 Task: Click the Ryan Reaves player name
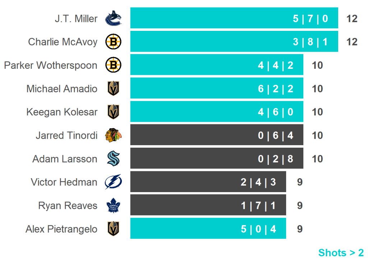click(x=68, y=205)
